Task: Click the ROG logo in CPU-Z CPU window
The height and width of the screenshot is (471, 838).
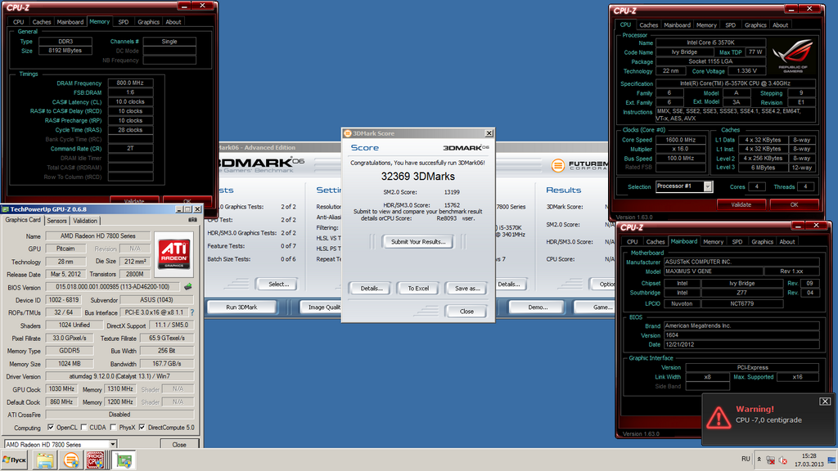Action: click(x=793, y=56)
